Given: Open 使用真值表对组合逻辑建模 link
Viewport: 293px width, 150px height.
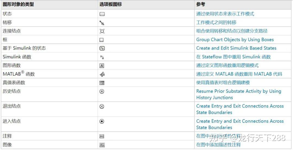Looking at the screenshot, I should pyautogui.click(x=223, y=83).
